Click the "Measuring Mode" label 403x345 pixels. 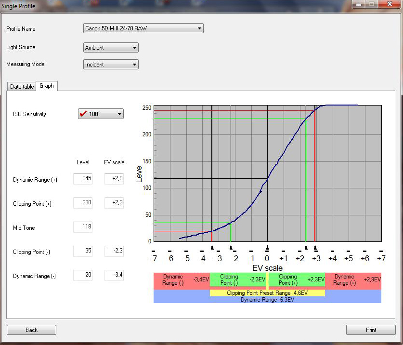26,64
